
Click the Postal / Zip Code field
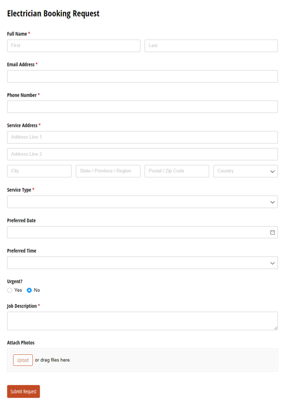(x=177, y=171)
